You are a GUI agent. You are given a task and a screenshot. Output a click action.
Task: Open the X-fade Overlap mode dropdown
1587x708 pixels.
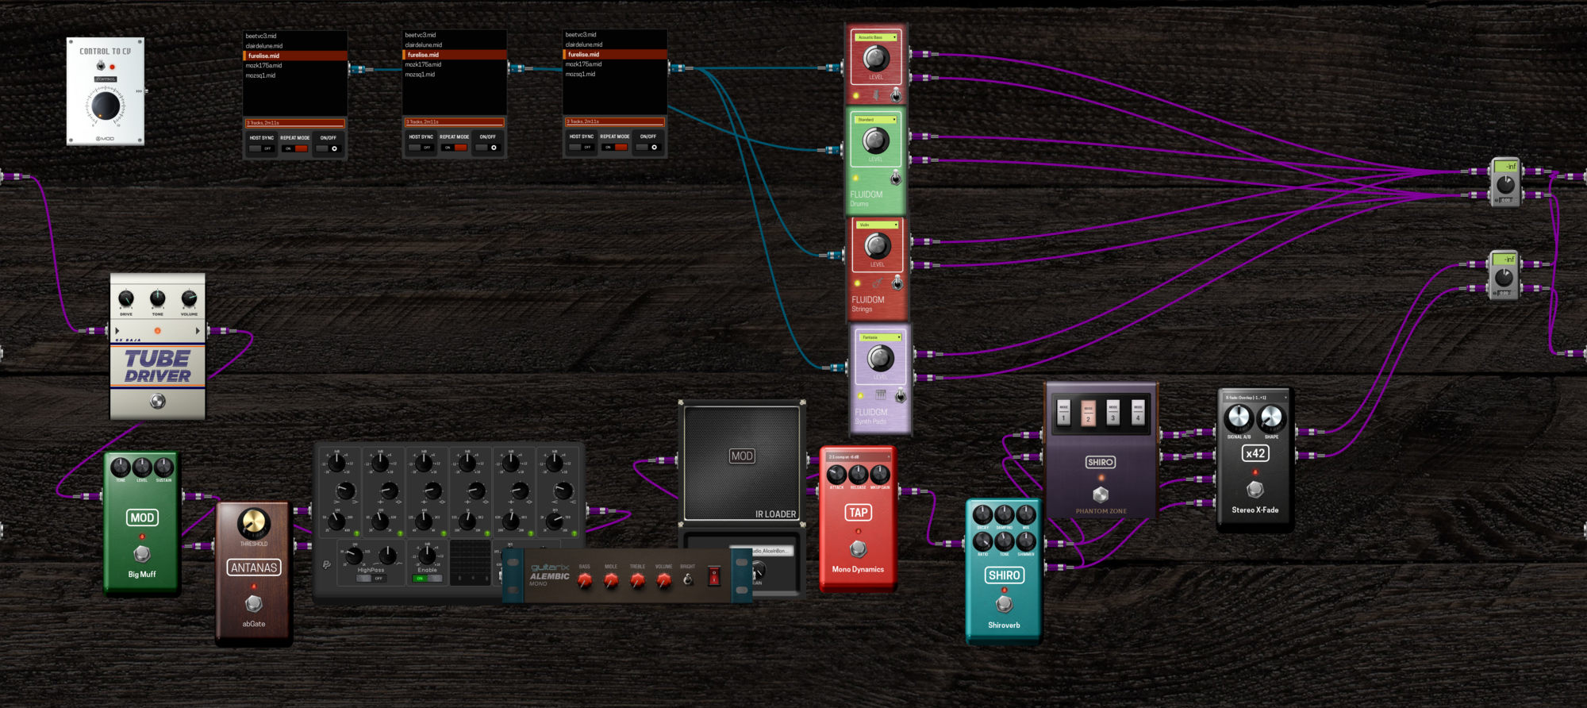point(1255,398)
